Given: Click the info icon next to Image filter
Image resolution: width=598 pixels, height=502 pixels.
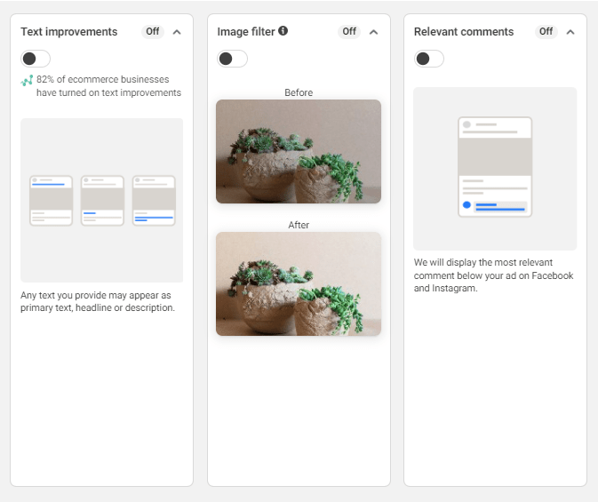Looking at the screenshot, I should (x=283, y=31).
